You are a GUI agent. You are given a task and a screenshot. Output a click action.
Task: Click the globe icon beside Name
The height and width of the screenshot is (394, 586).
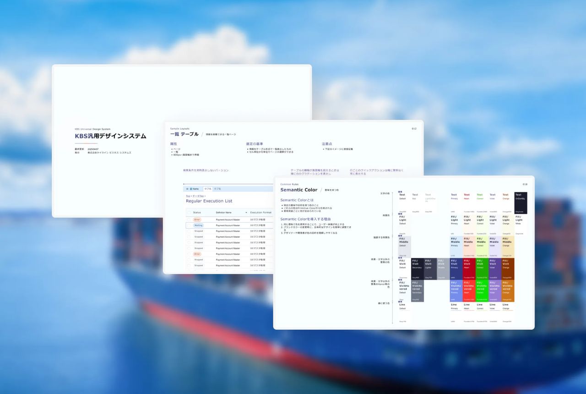191,189
